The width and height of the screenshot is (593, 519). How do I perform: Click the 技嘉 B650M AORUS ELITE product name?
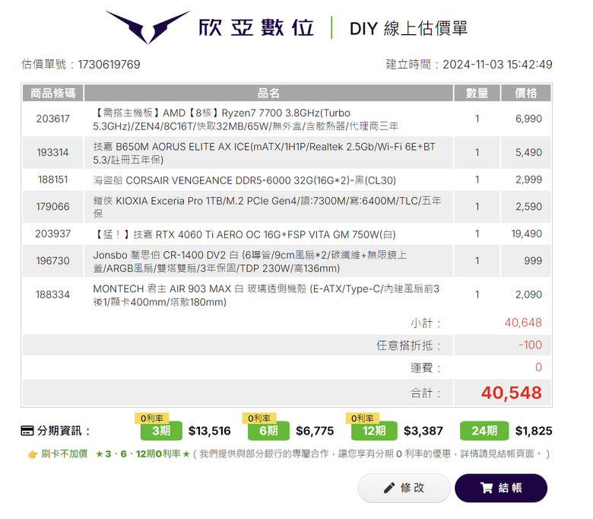tap(265, 153)
